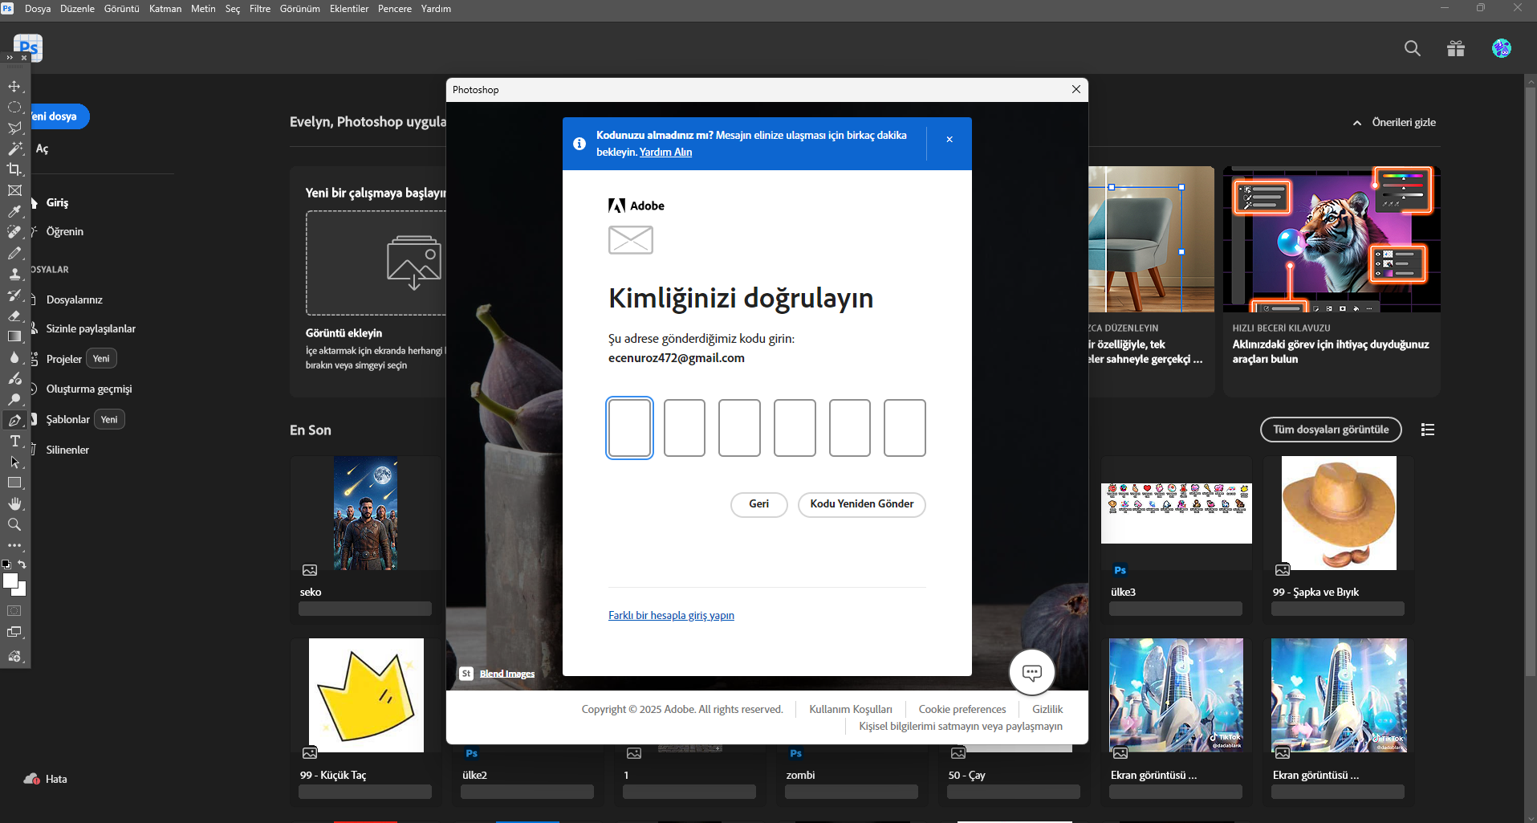Select the Pencil tool

(x=14, y=253)
